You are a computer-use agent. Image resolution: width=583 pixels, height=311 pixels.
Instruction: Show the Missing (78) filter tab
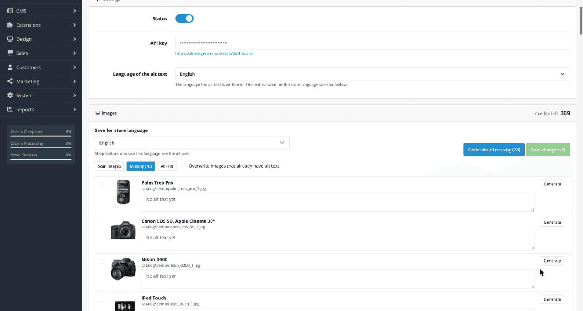tap(141, 166)
